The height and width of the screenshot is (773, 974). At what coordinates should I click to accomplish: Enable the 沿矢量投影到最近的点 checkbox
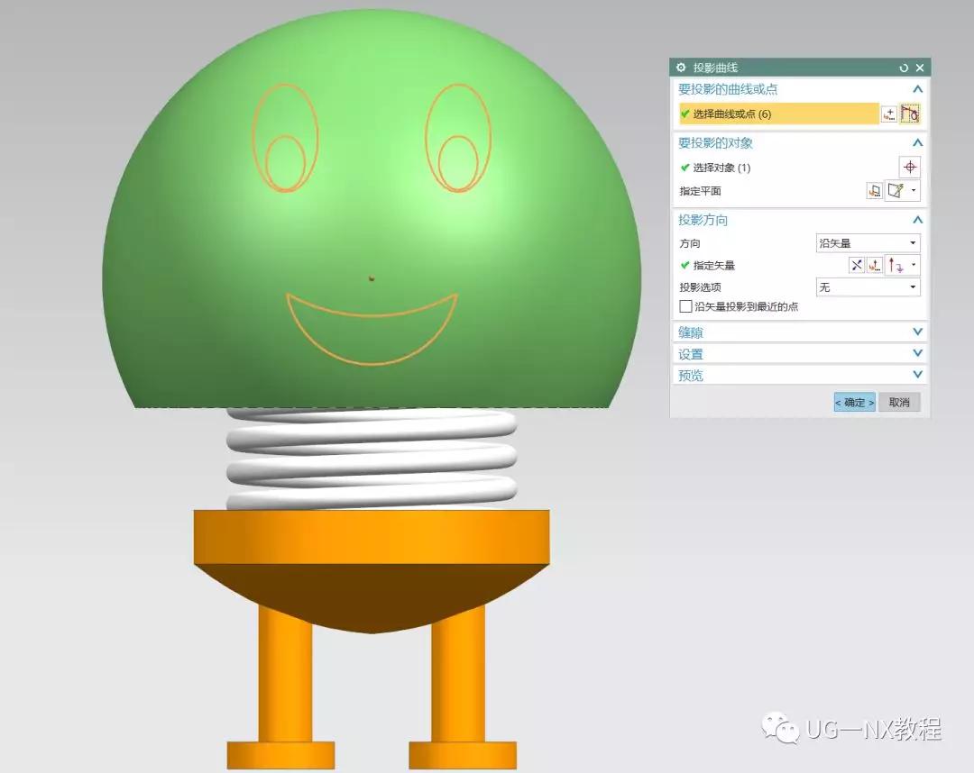(685, 306)
